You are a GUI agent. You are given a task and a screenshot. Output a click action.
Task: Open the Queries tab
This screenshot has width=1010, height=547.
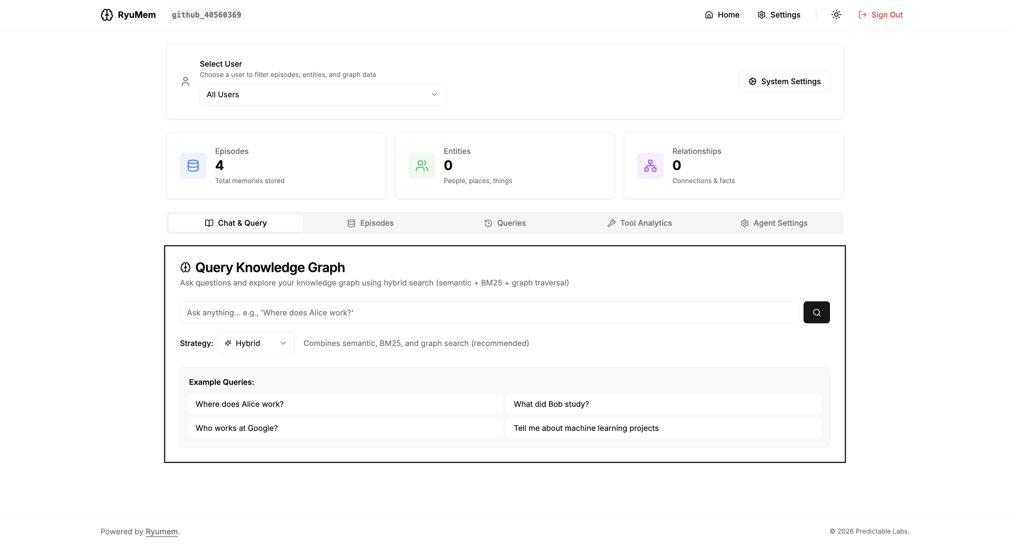(x=505, y=223)
